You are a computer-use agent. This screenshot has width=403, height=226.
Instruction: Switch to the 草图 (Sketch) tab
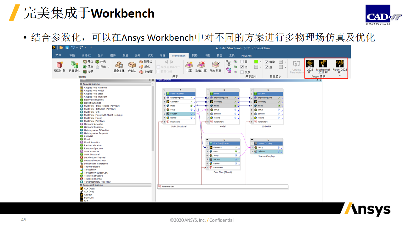72,56
